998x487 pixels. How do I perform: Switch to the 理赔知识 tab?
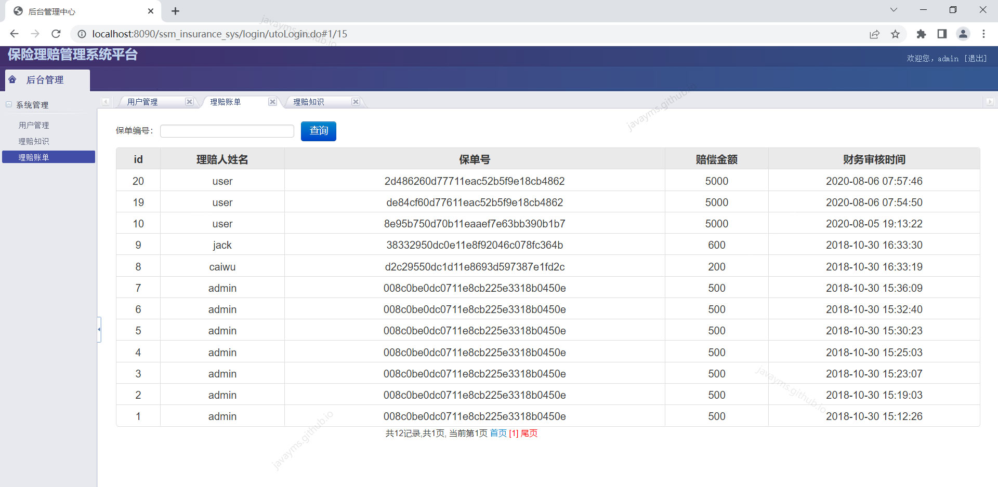[309, 102]
